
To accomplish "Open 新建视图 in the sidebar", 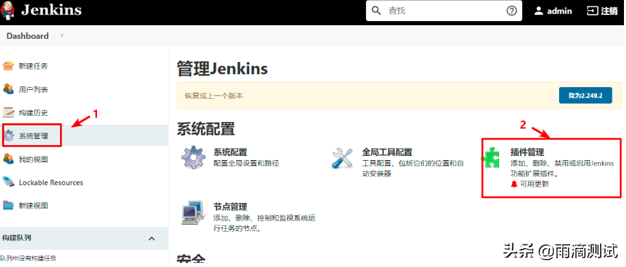I will coord(33,206).
